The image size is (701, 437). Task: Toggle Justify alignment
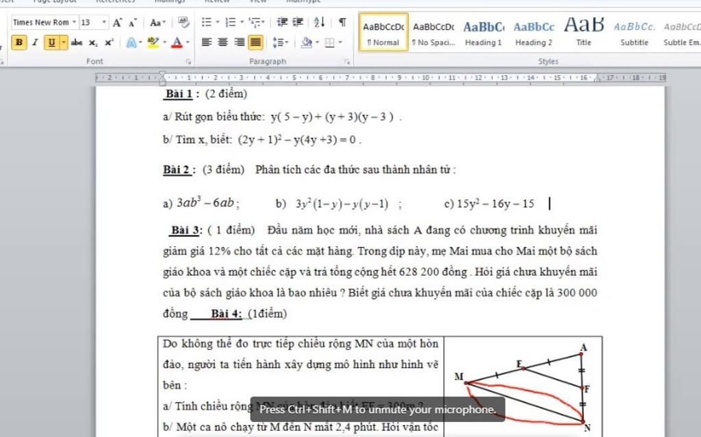click(x=255, y=42)
